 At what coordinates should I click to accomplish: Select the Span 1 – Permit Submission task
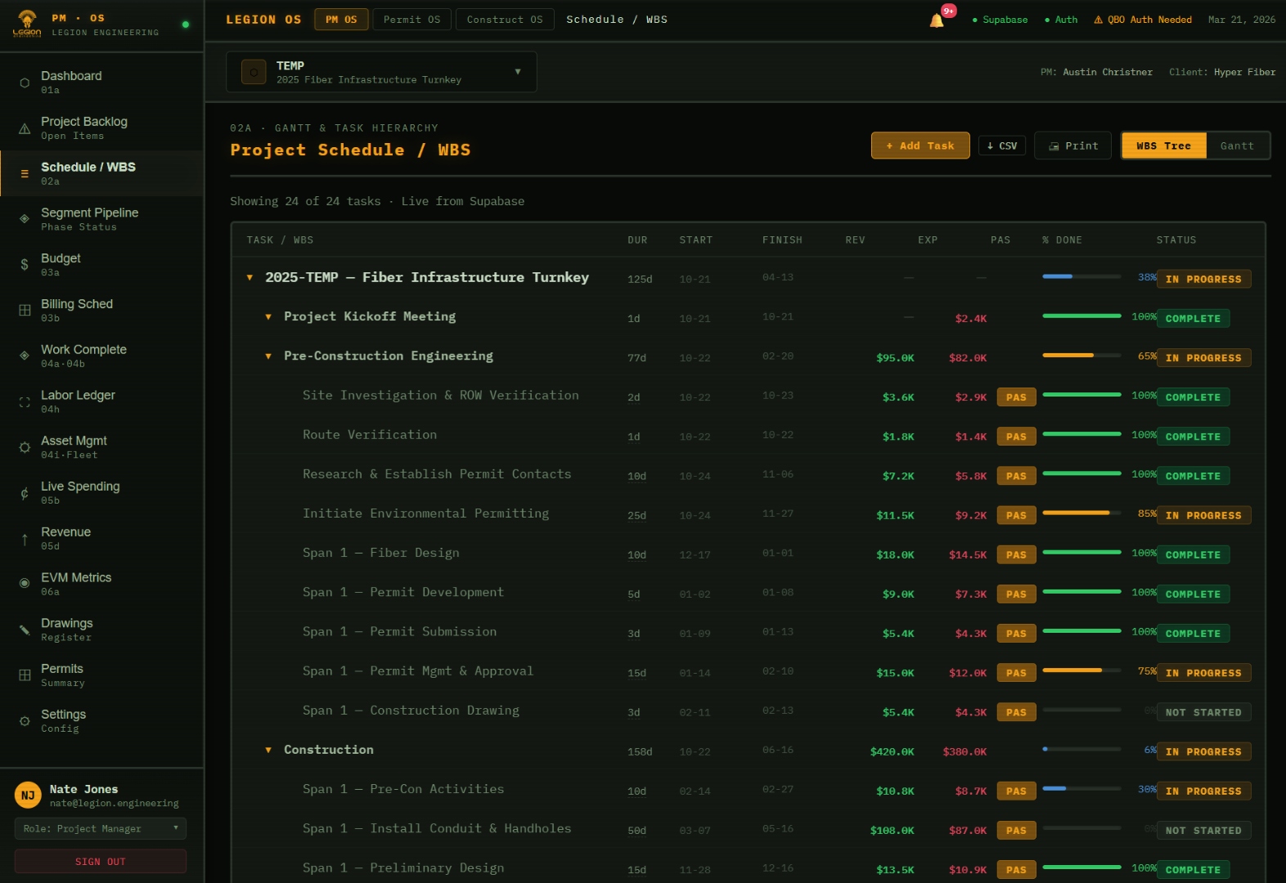tap(399, 631)
